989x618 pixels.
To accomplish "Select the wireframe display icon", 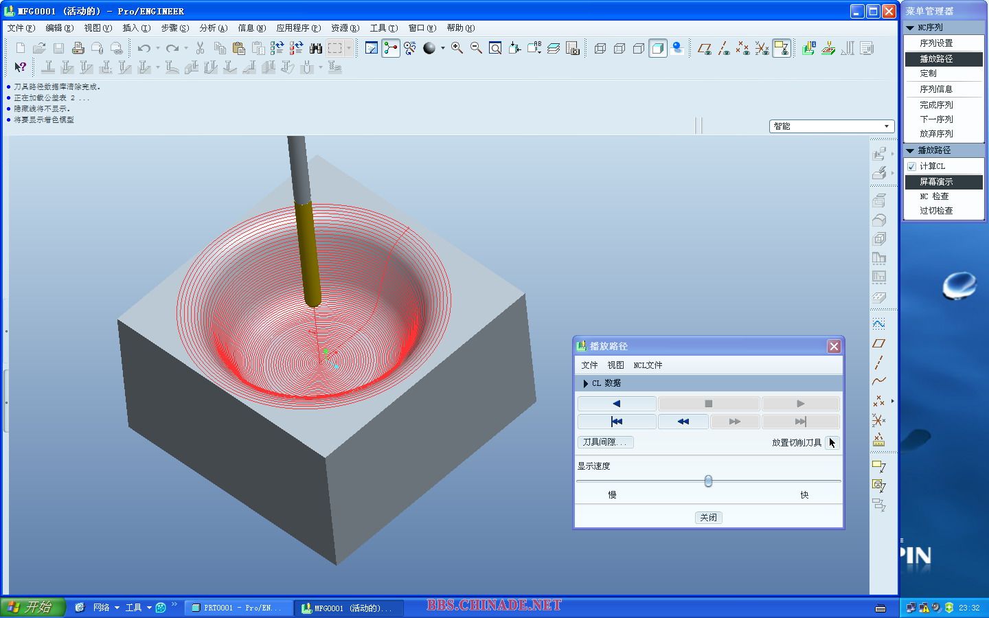I will [x=600, y=48].
